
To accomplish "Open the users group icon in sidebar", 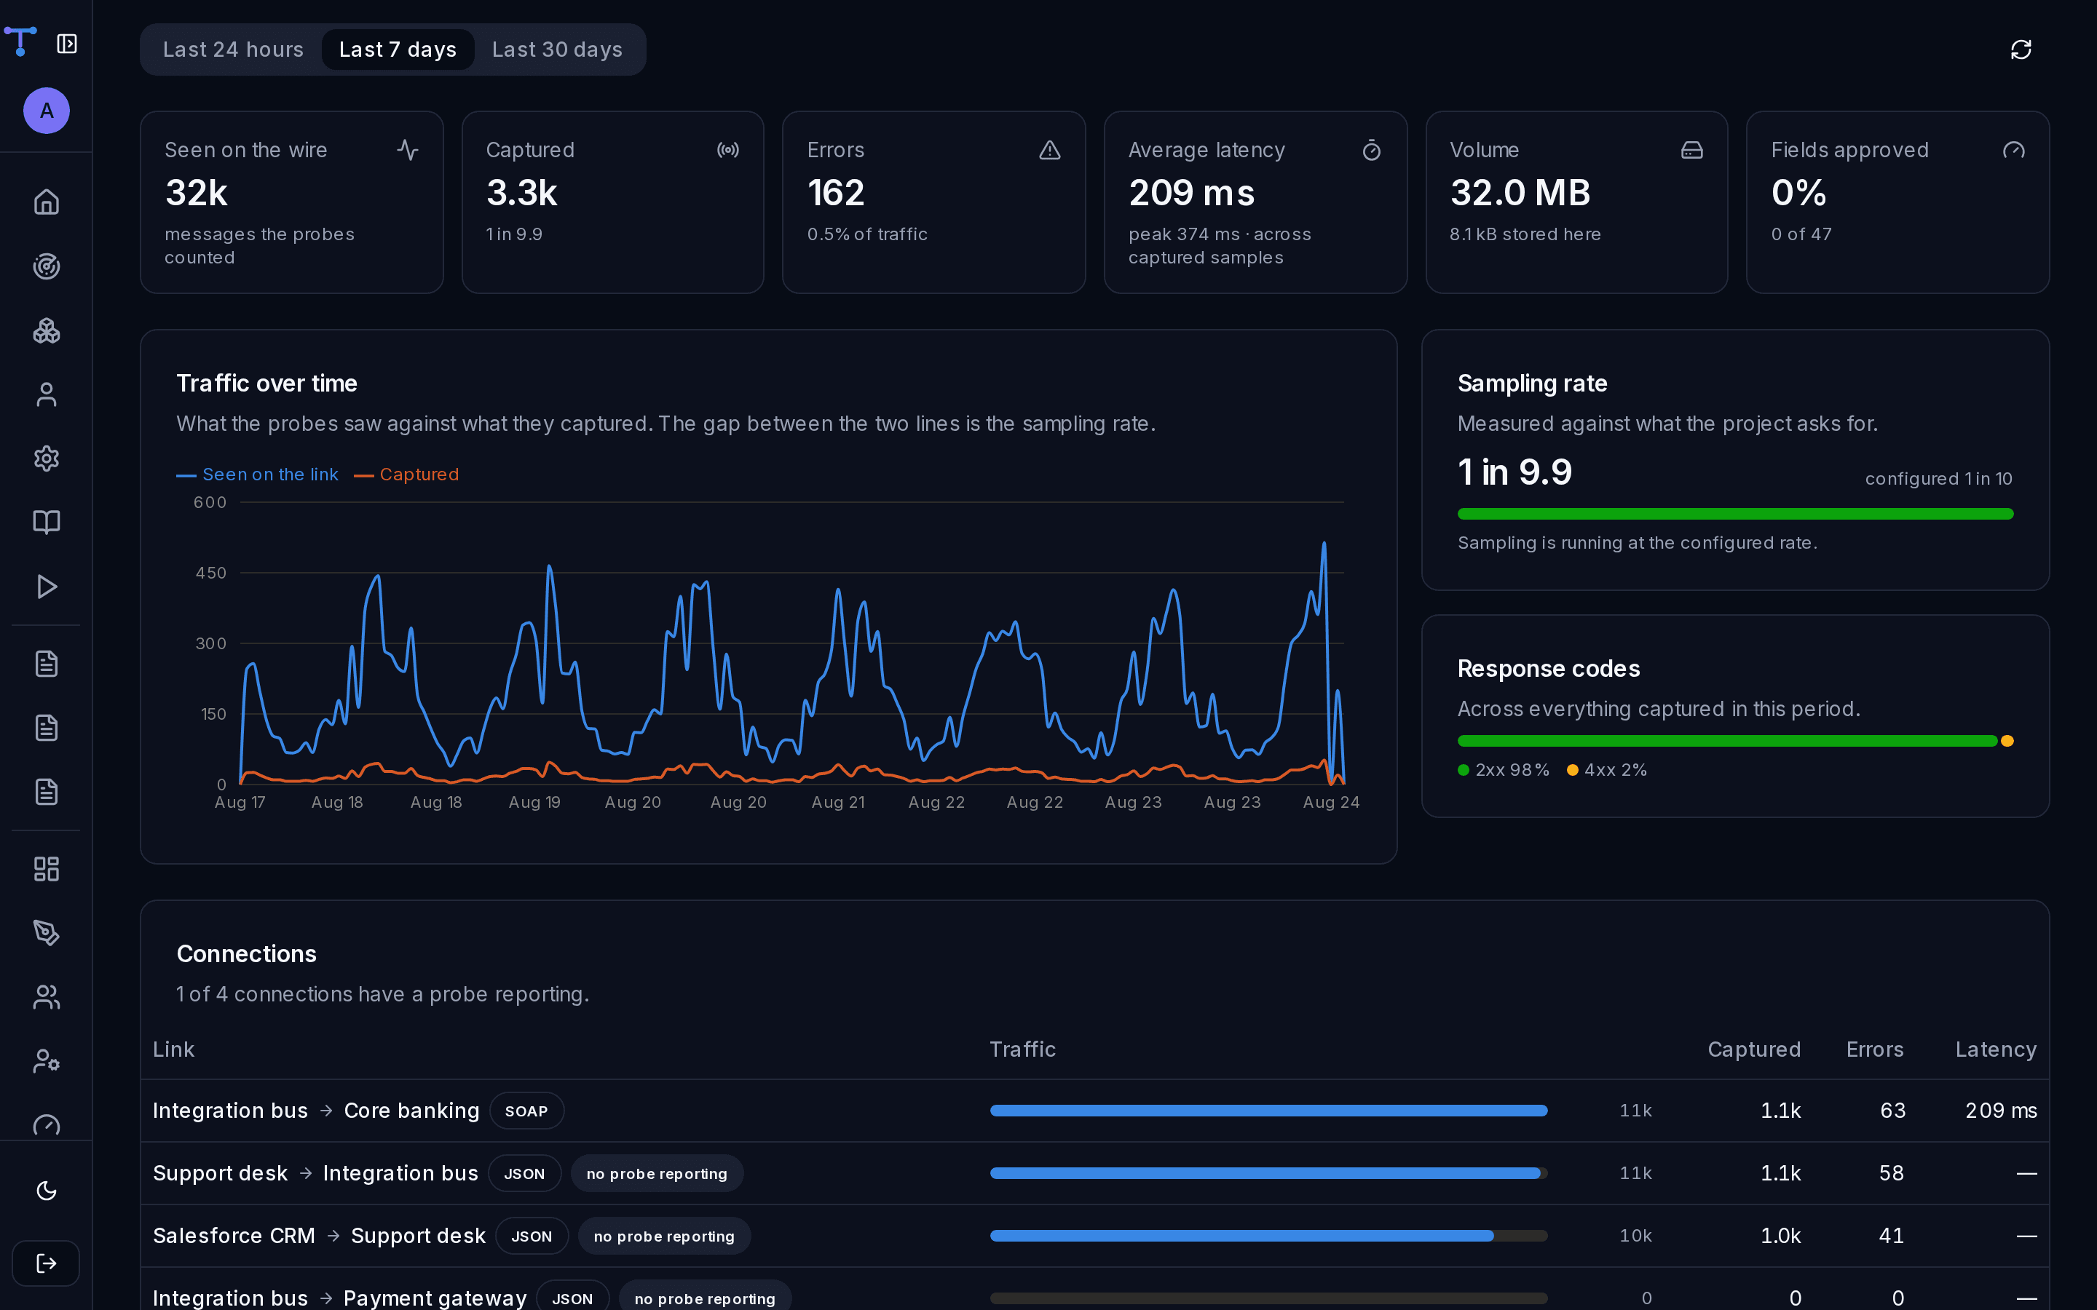I will 46,997.
